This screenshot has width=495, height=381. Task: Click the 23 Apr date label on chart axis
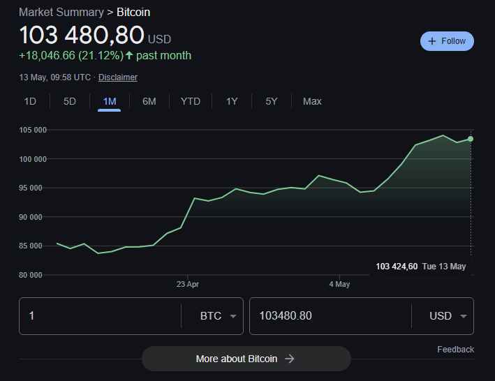pos(188,284)
